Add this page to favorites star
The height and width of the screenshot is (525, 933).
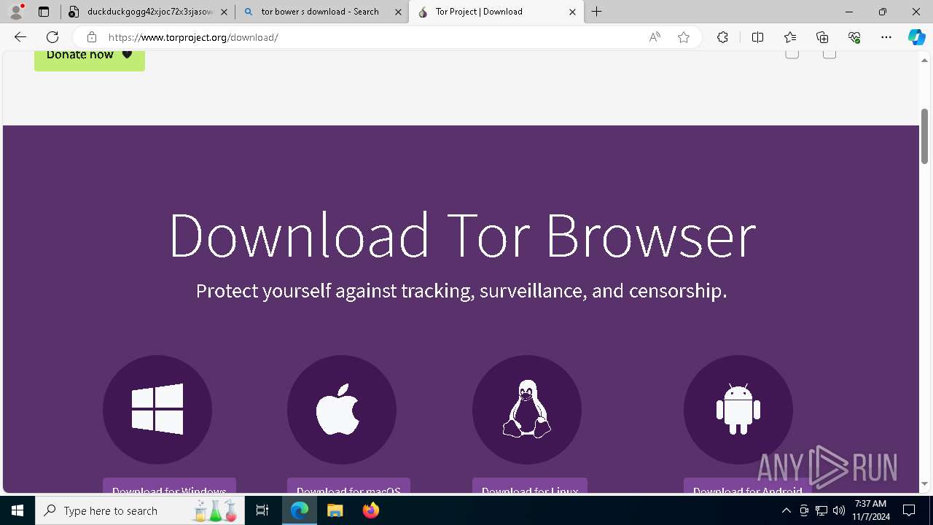click(684, 37)
